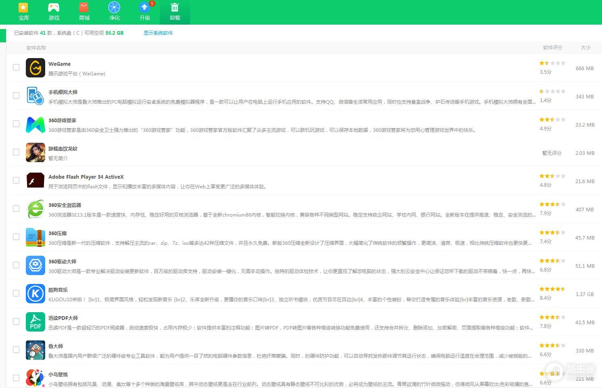Image resolution: width=602 pixels, height=388 pixels.
Task: Tick the 360压缩 checkbox
Action: pyautogui.click(x=16, y=237)
